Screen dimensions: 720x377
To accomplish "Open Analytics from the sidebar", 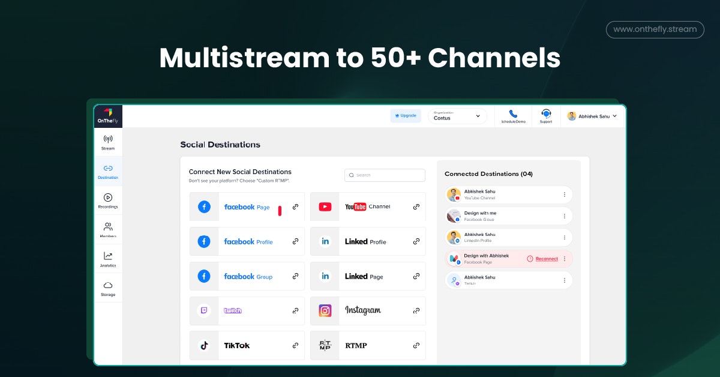I will tap(108, 259).
